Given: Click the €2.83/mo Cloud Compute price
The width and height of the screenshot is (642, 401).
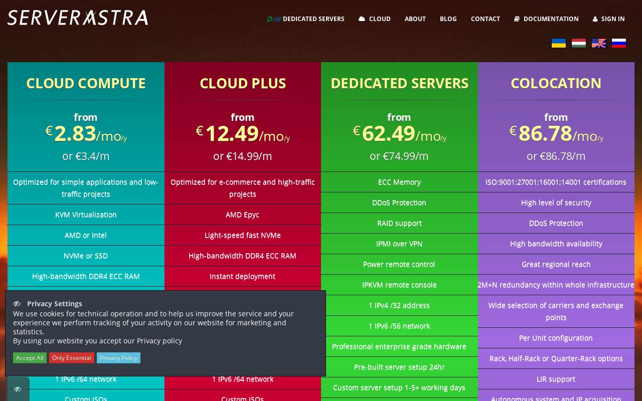Looking at the screenshot, I should (86, 134).
